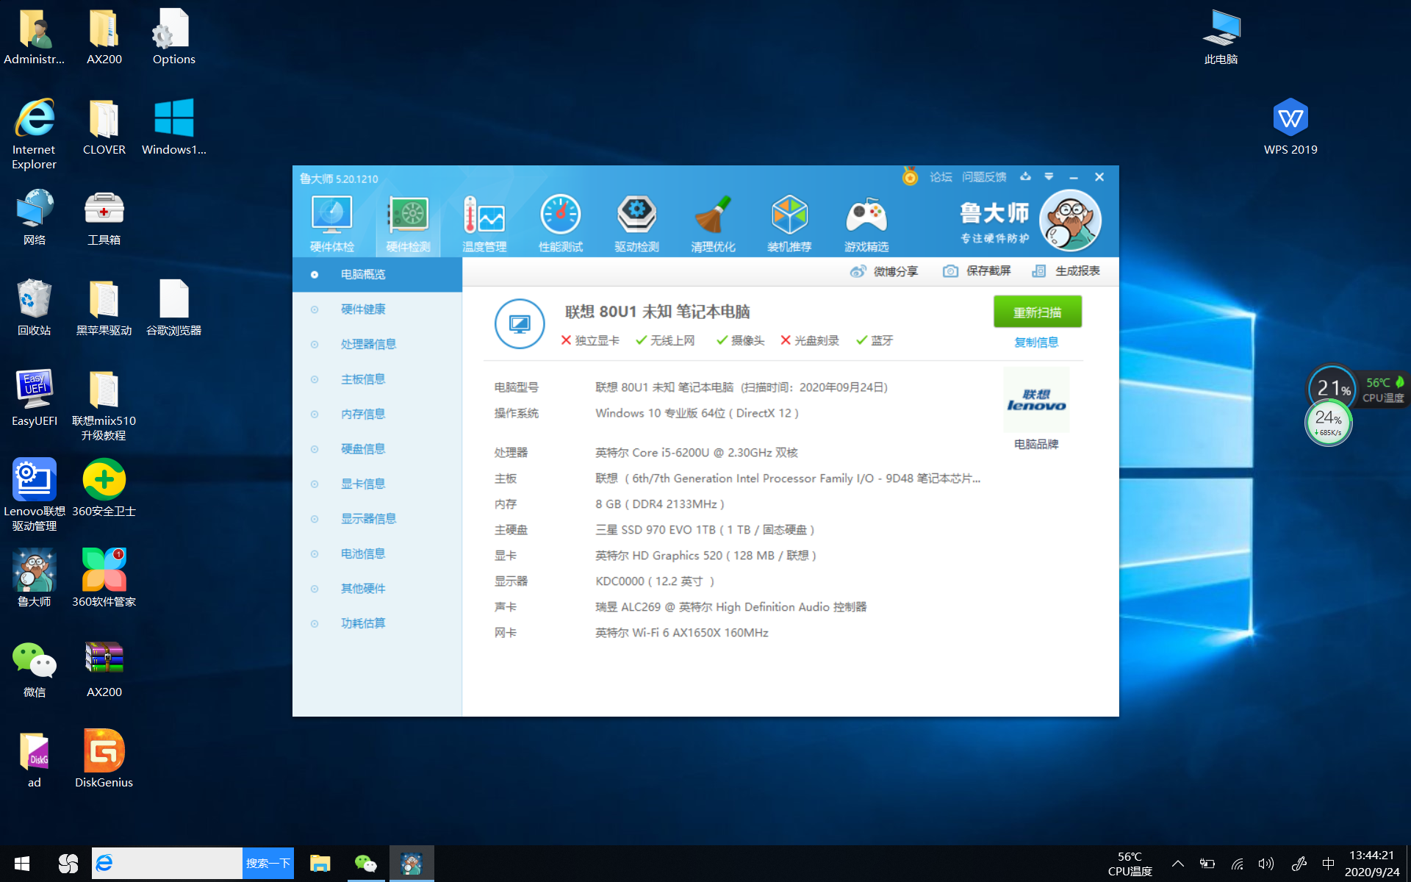View 硬盘信息 hard disk details
Viewport: 1411px width, 882px height.
click(x=362, y=448)
